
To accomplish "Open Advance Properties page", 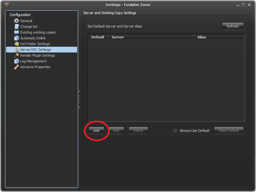I will click(35, 67).
